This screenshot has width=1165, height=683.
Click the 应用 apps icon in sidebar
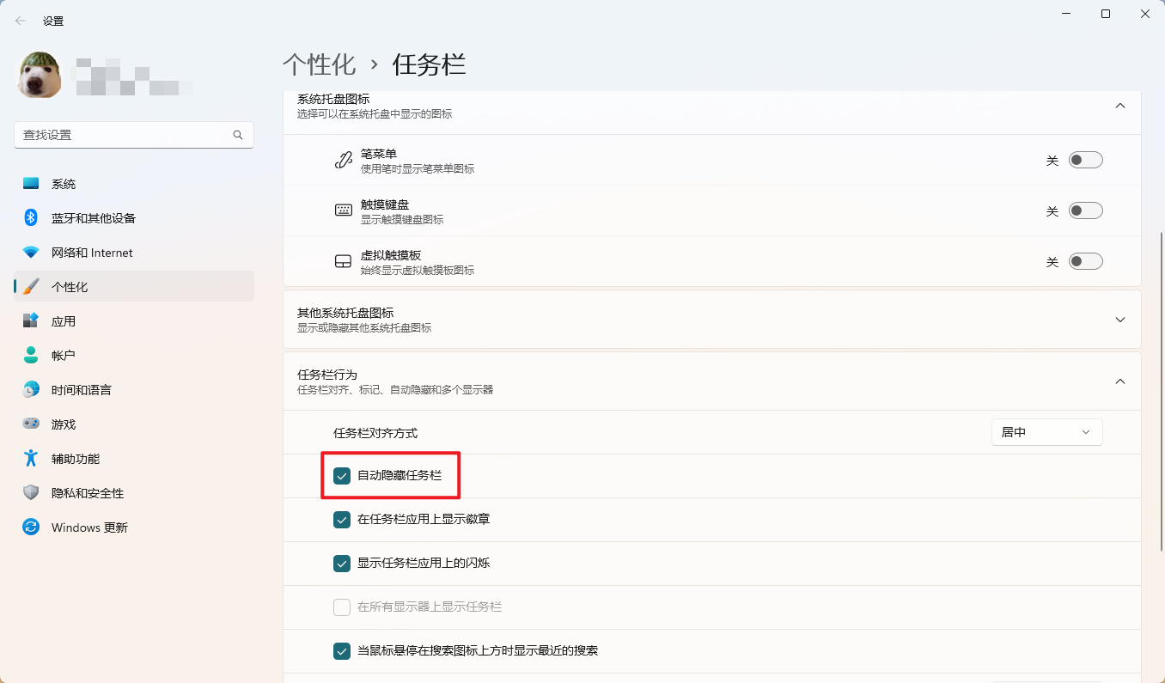click(31, 320)
